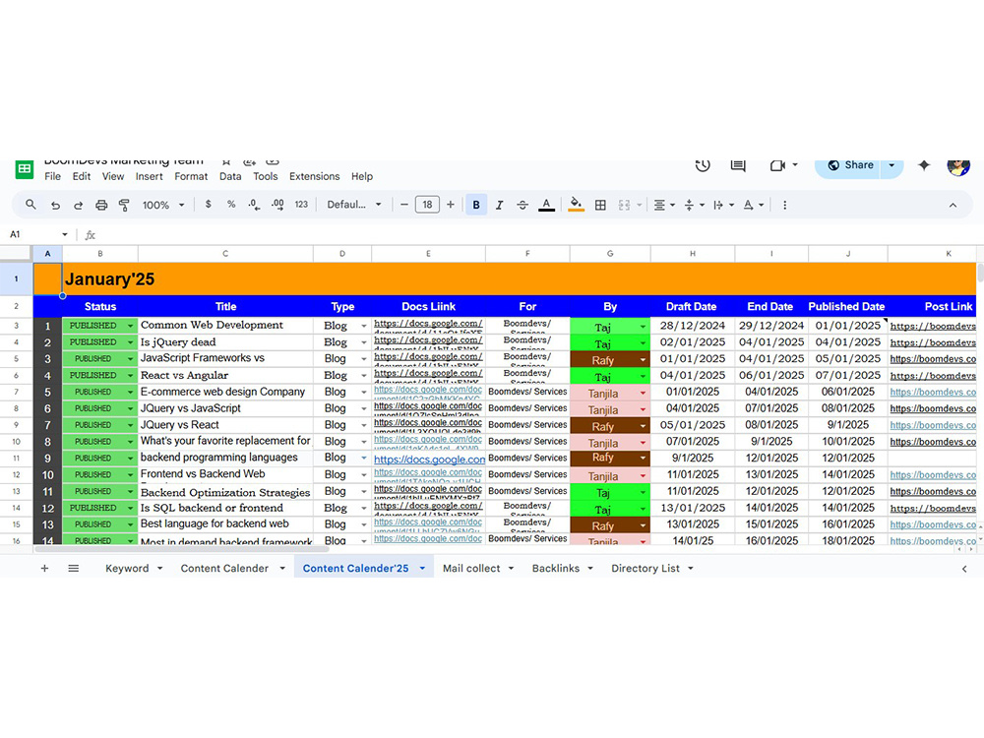Open status dropdown for Common Web Development
Image resolution: width=984 pixels, height=738 pixels.
tap(131, 326)
